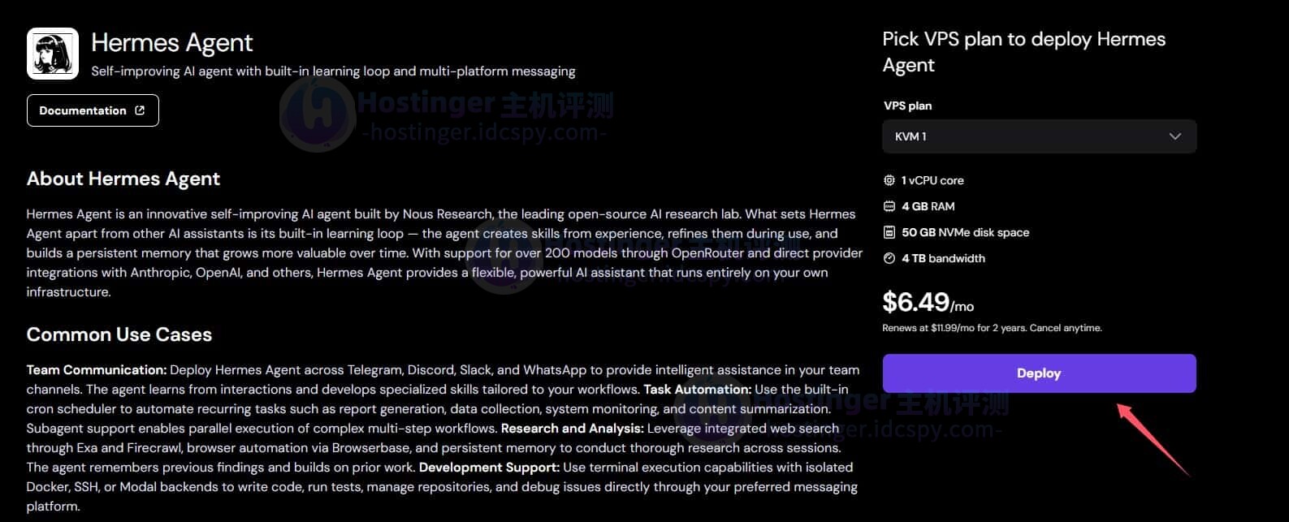Click the $6.49/mo price text
Screen dimensions: 1289x522
(928, 303)
